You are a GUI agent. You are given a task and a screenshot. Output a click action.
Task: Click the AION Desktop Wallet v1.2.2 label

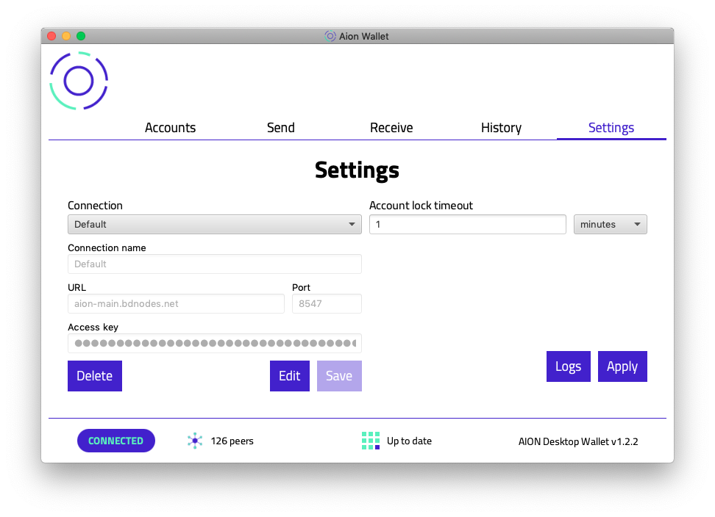[x=578, y=441]
